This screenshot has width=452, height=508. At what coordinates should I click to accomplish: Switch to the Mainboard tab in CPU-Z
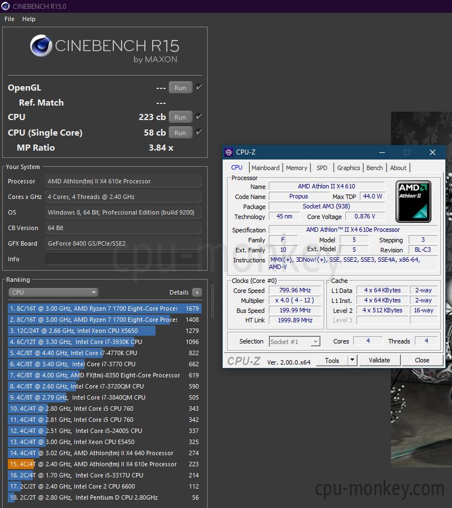tap(265, 168)
